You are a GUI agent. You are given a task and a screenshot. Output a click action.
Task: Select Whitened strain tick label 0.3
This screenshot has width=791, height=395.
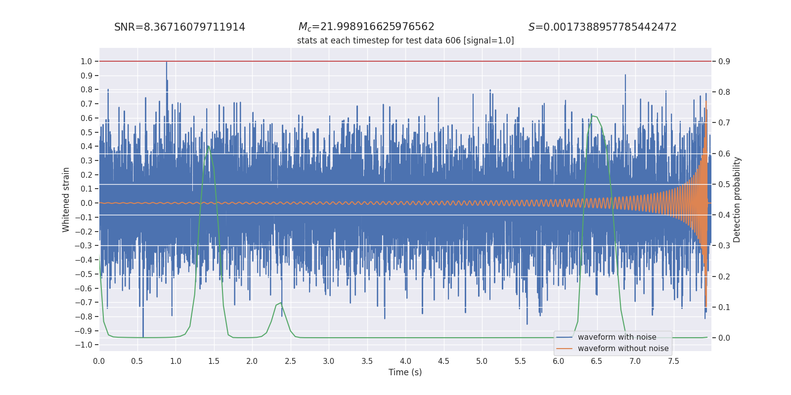87,160
